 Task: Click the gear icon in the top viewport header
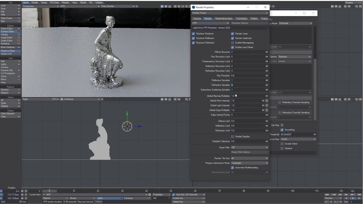[x=166, y=6]
